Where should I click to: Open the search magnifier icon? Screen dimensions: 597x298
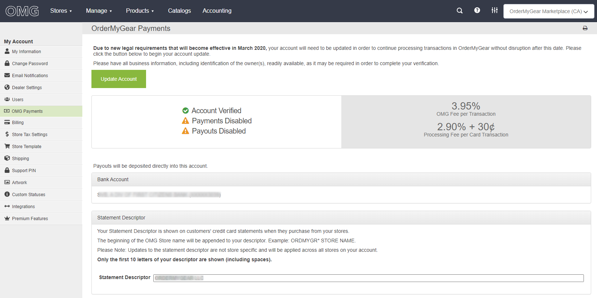pyautogui.click(x=460, y=11)
